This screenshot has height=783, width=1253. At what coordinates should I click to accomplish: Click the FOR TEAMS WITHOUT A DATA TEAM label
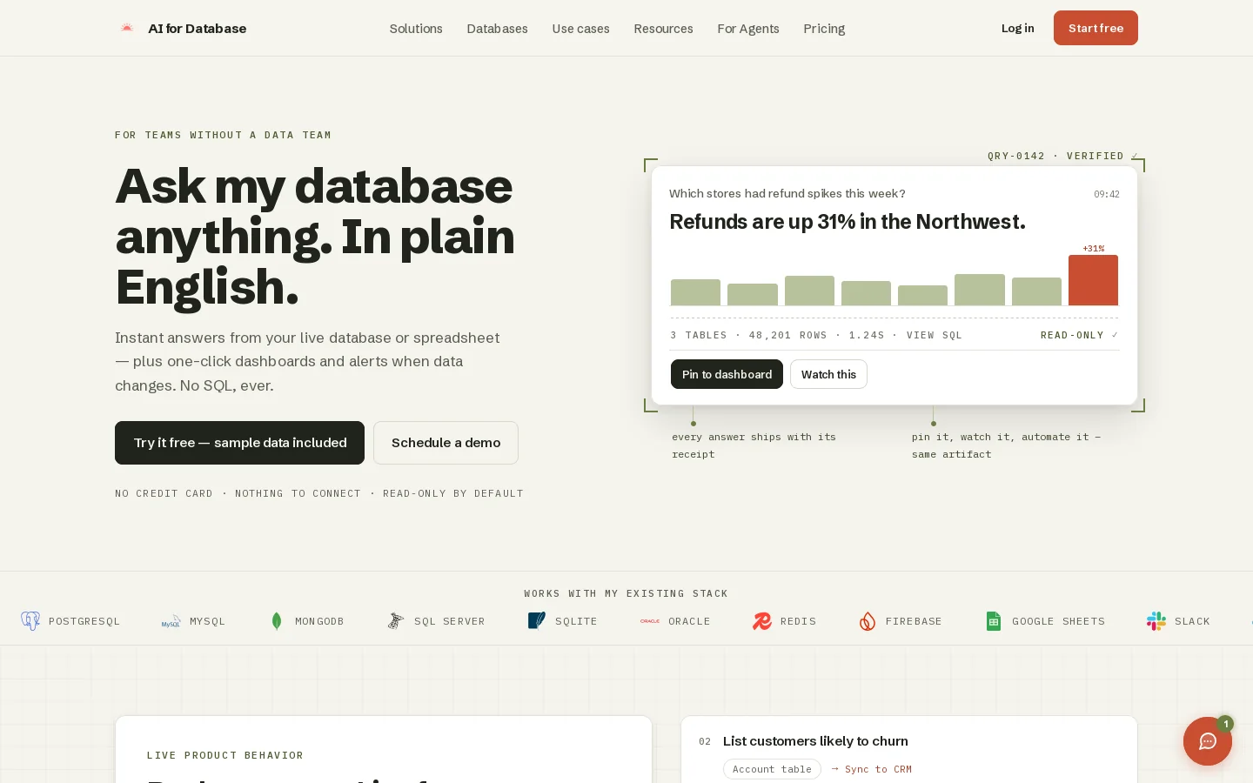[223, 135]
